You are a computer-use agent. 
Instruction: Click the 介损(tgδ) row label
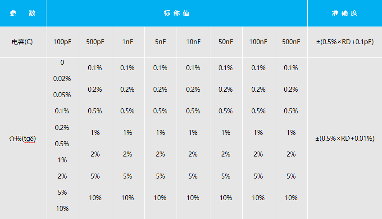(23, 139)
